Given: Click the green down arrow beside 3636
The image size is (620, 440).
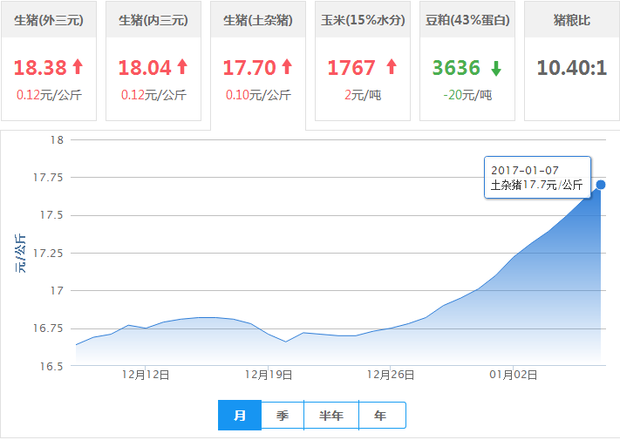Looking at the screenshot, I should click(496, 68).
